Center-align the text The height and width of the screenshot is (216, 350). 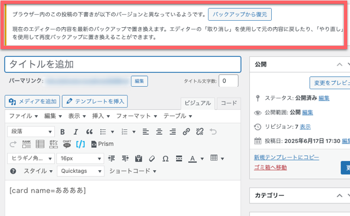point(159,132)
